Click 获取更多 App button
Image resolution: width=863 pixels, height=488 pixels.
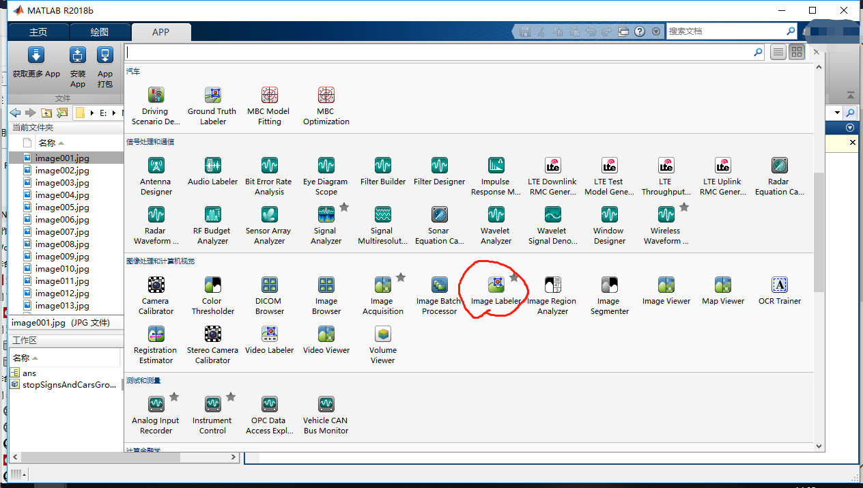tap(36, 63)
